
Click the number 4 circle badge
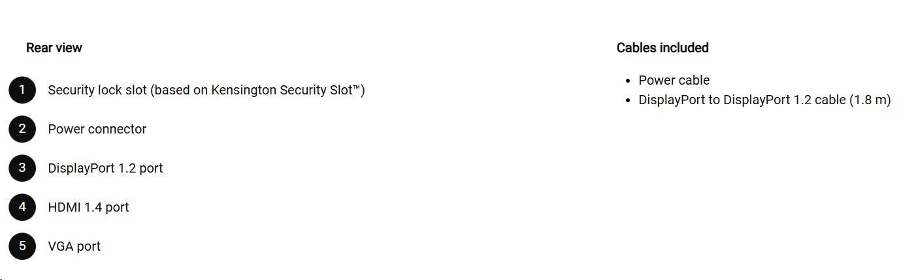pyautogui.click(x=22, y=207)
